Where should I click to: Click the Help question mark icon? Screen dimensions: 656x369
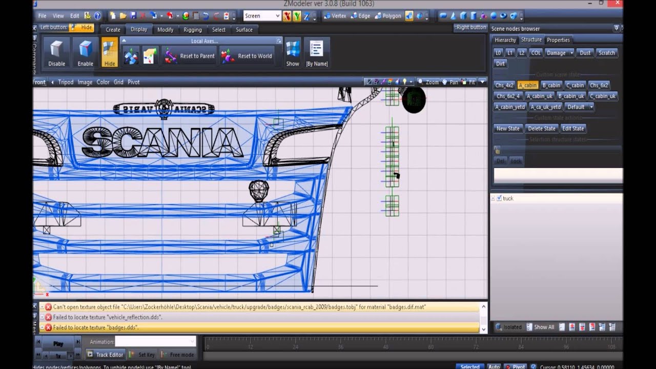[x=97, y=16]
